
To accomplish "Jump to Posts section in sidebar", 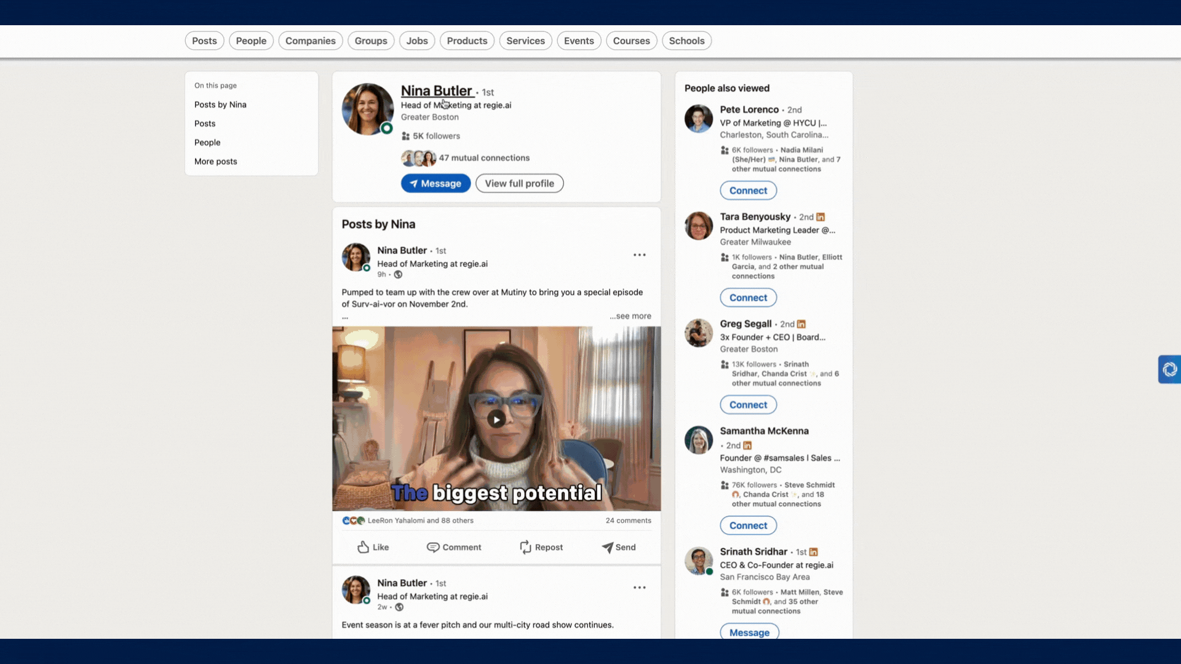I will (205, 124).
